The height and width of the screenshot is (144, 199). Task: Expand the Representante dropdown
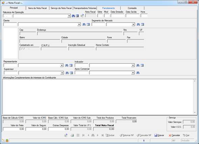click(x=62, y=65)
